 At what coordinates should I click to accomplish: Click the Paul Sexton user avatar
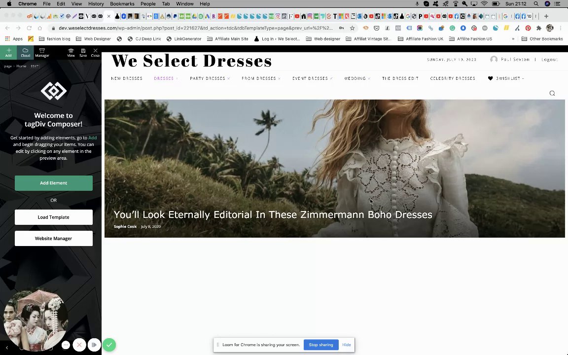pos(494,59)
